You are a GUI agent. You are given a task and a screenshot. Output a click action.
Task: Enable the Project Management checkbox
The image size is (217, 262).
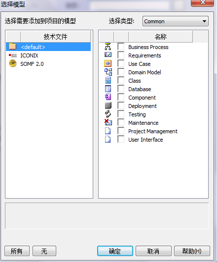point(121,131)
